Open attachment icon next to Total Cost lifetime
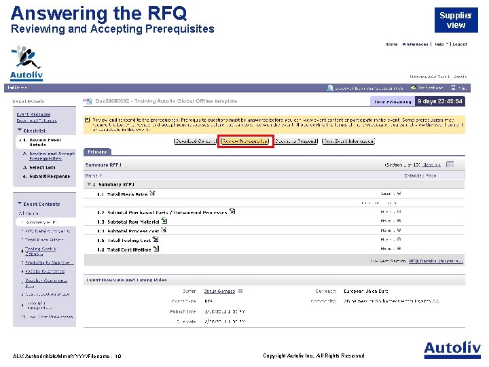 156,249
